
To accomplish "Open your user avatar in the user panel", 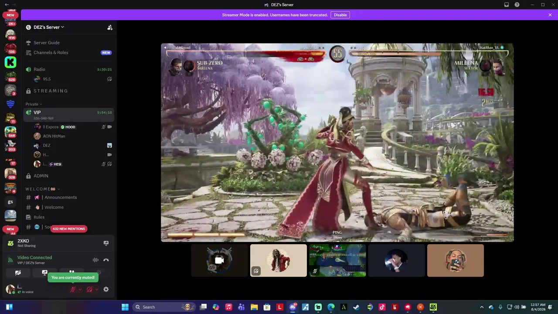I will tap(10, 289).
